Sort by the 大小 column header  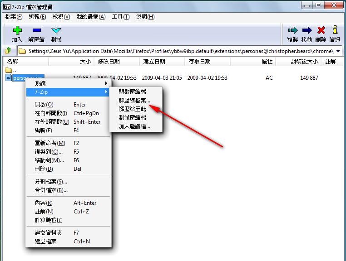(71, 62)
